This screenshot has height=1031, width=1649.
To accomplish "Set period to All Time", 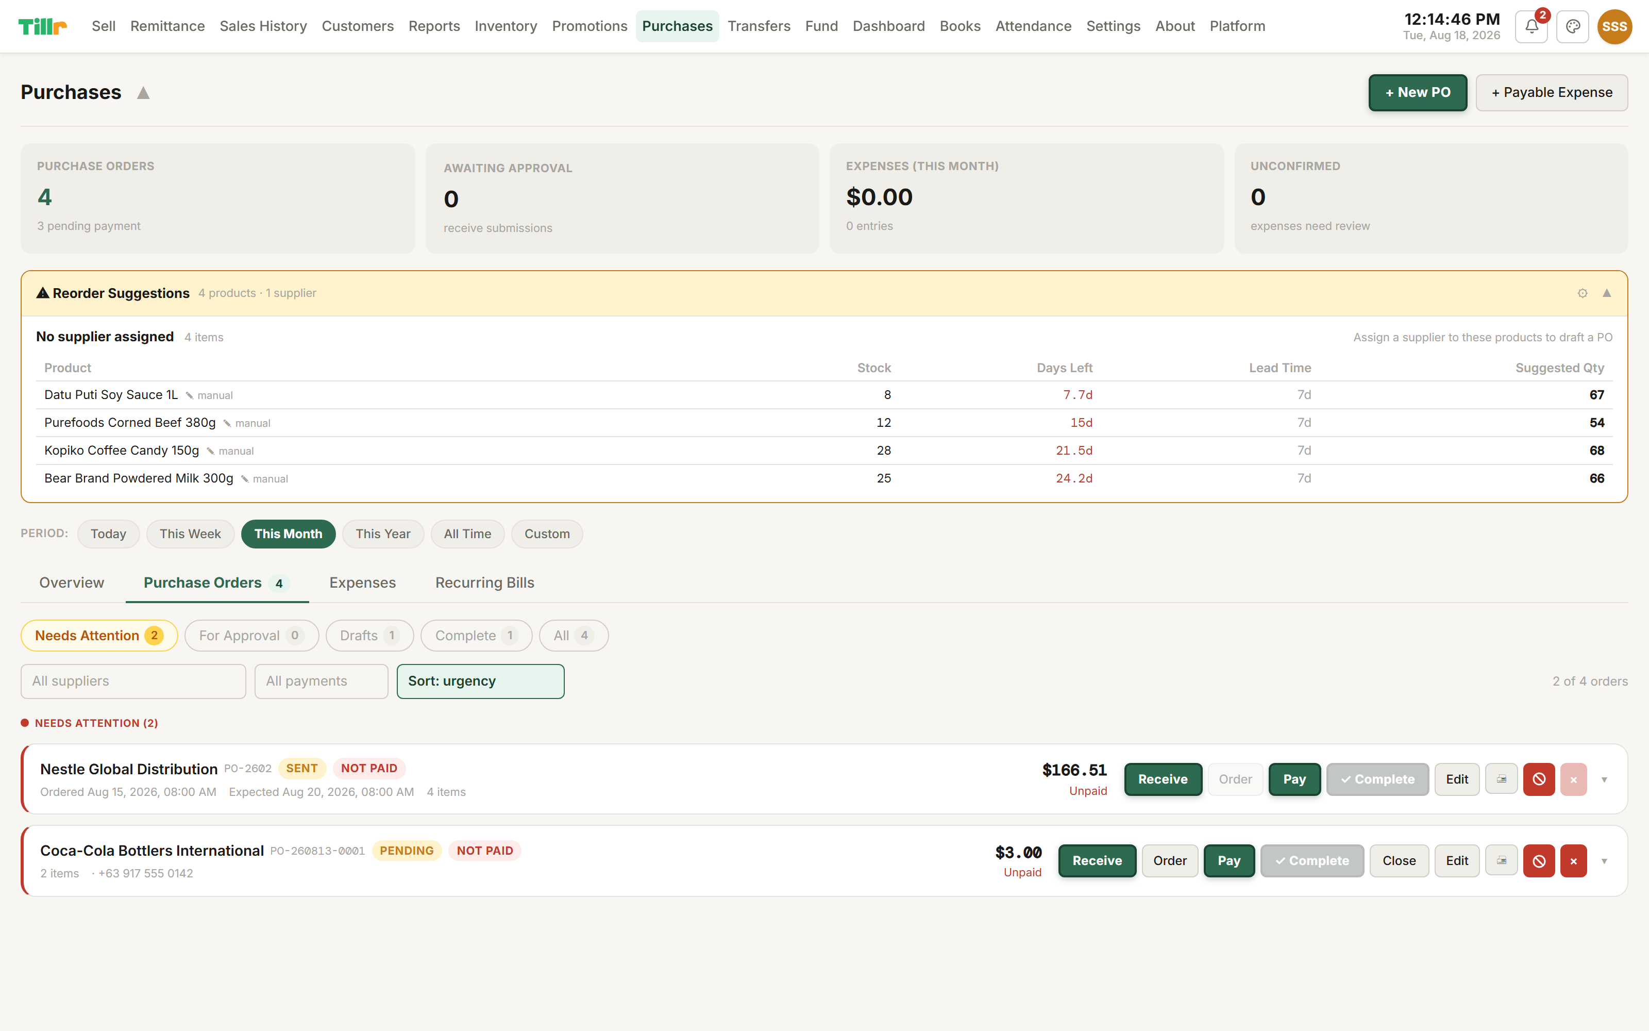I will (x=467, y=534).
